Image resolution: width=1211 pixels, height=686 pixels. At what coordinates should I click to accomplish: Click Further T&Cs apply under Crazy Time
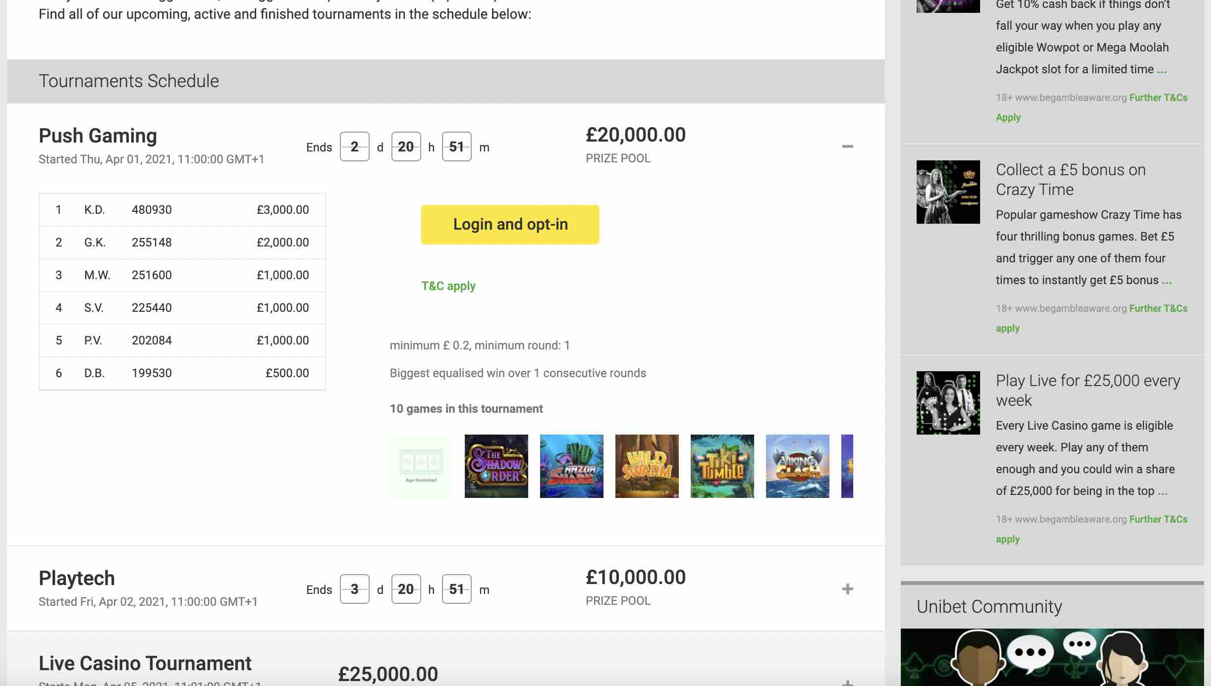tap(1158, 308)
